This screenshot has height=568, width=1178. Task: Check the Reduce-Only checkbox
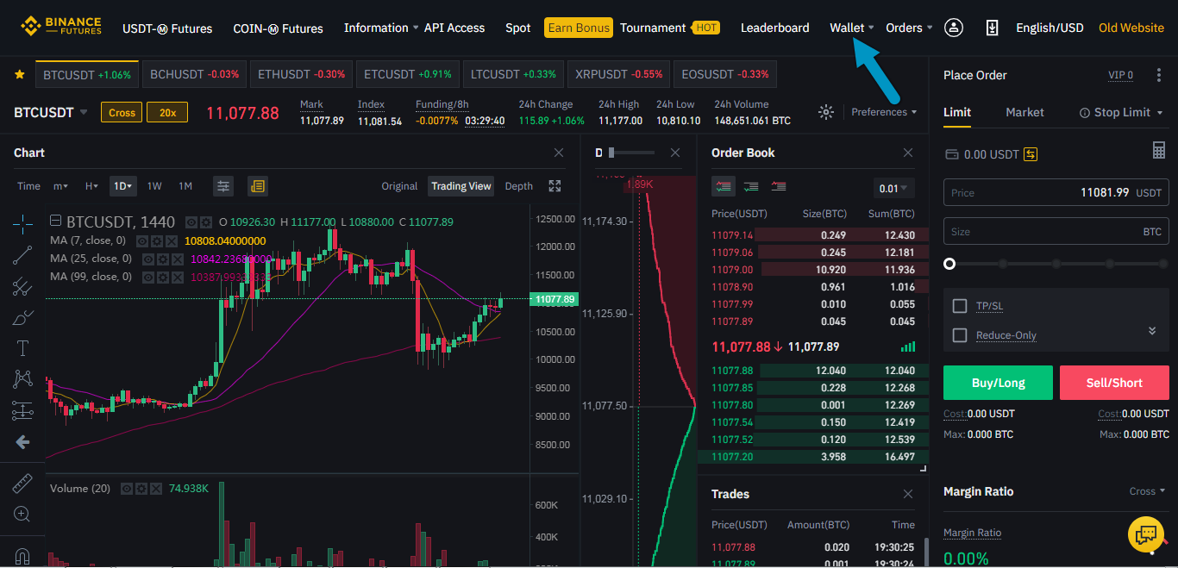point(959,335)
